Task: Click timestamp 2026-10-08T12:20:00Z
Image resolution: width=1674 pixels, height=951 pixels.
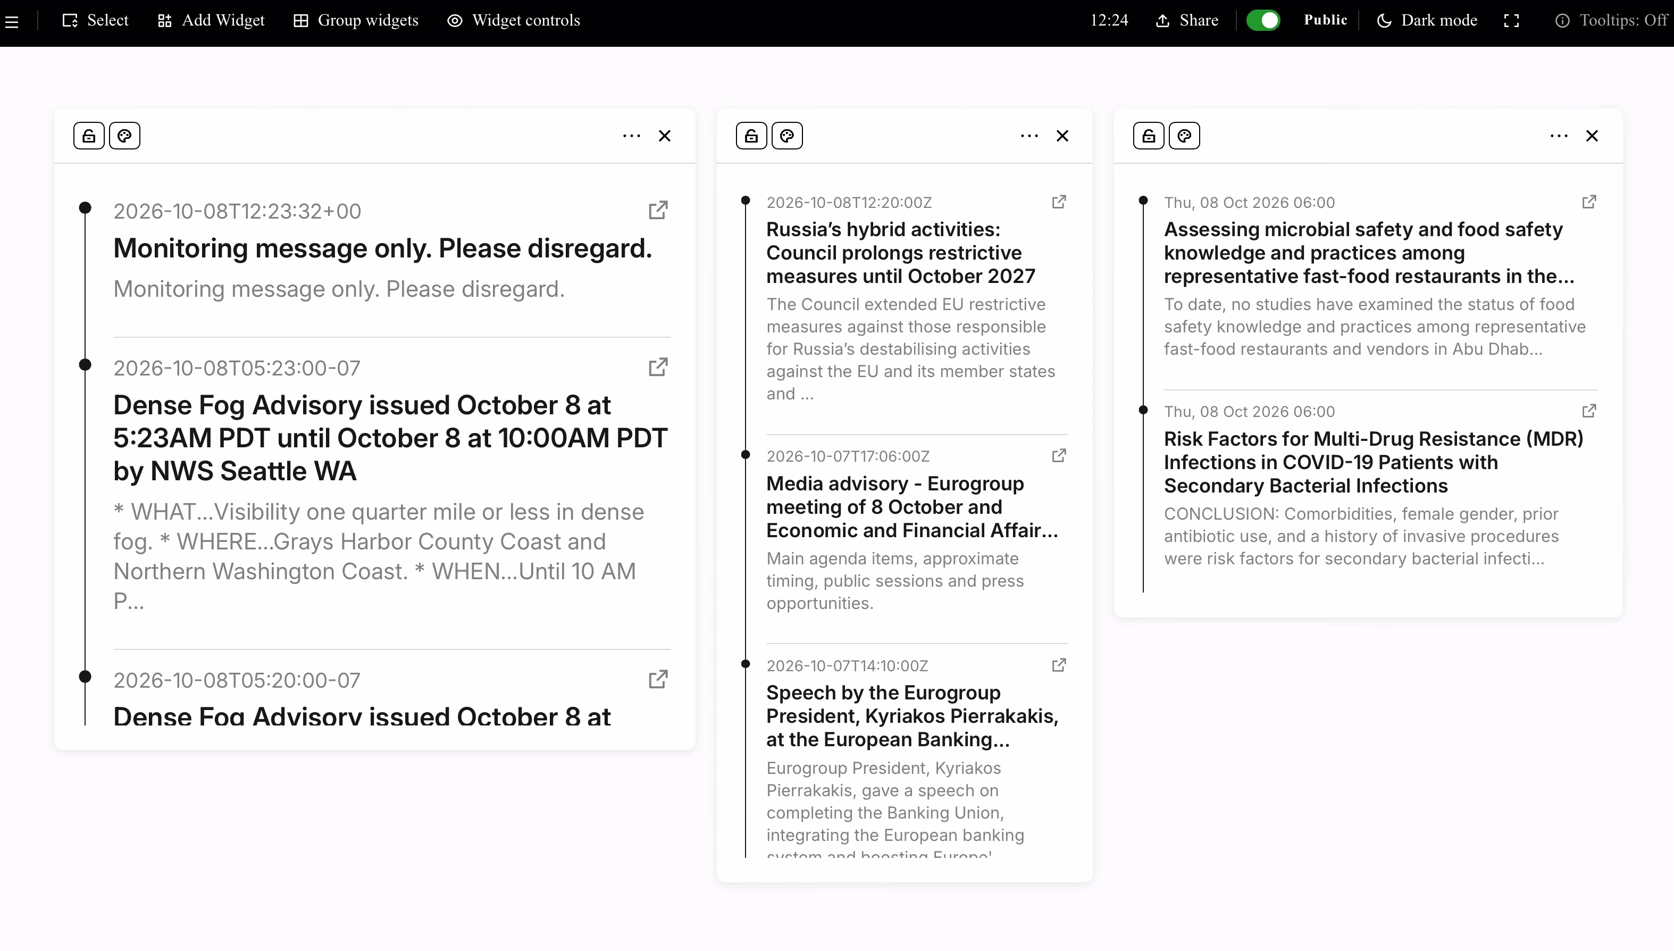Action: click(849, 203)
